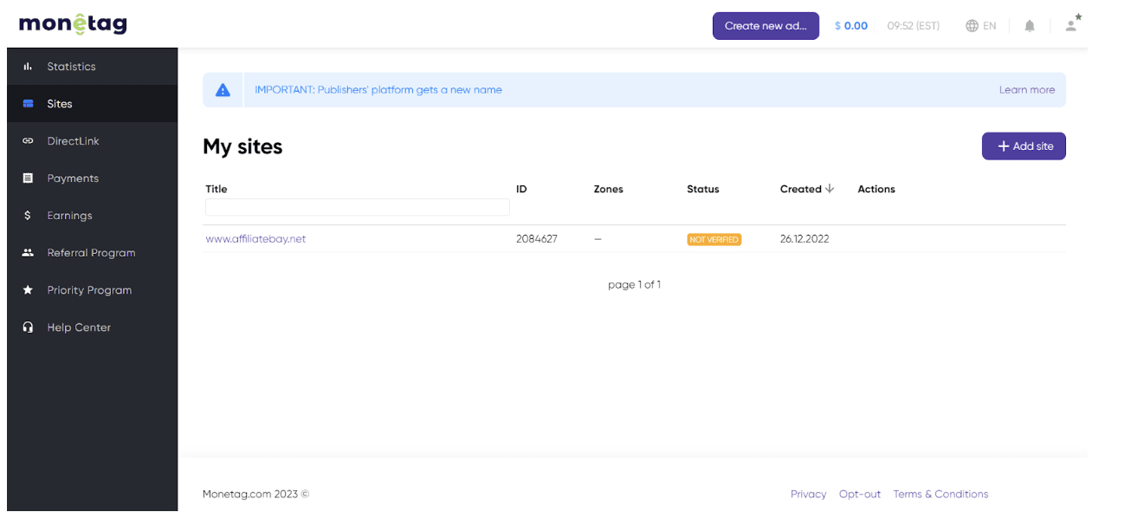Go to the Payments section

(x=73, y=178)
